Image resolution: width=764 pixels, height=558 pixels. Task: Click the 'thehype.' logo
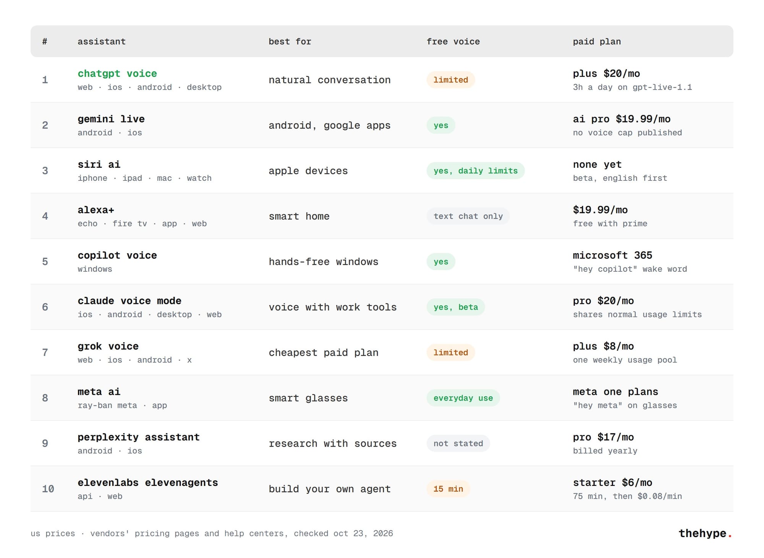coord(705,533)
